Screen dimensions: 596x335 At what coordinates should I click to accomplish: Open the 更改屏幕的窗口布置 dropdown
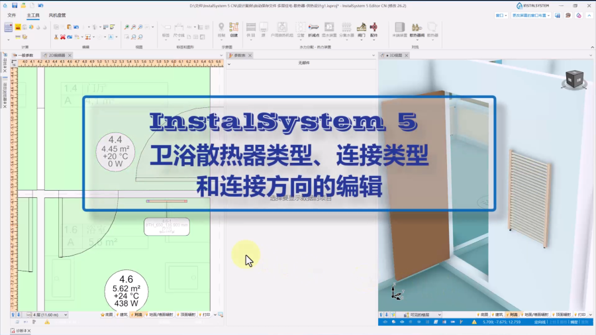click(531, 15)
